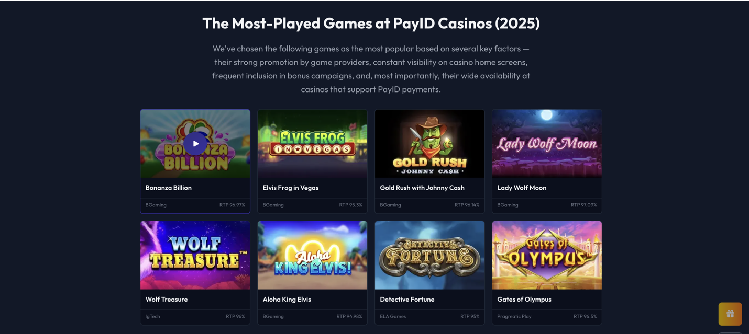Click the Pragmatic Play provider label
Image resolution: width=749 pixels, height=334 pixels.
(514, 316)
